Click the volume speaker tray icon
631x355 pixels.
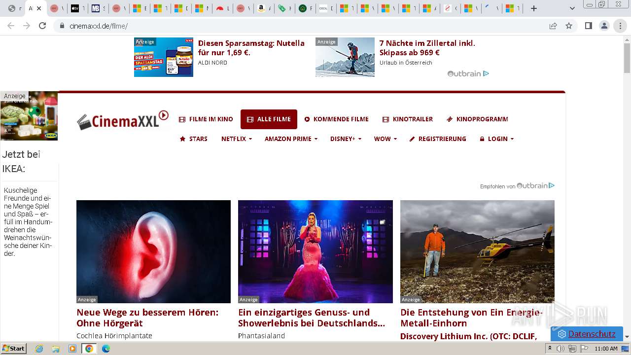[561, 349]
